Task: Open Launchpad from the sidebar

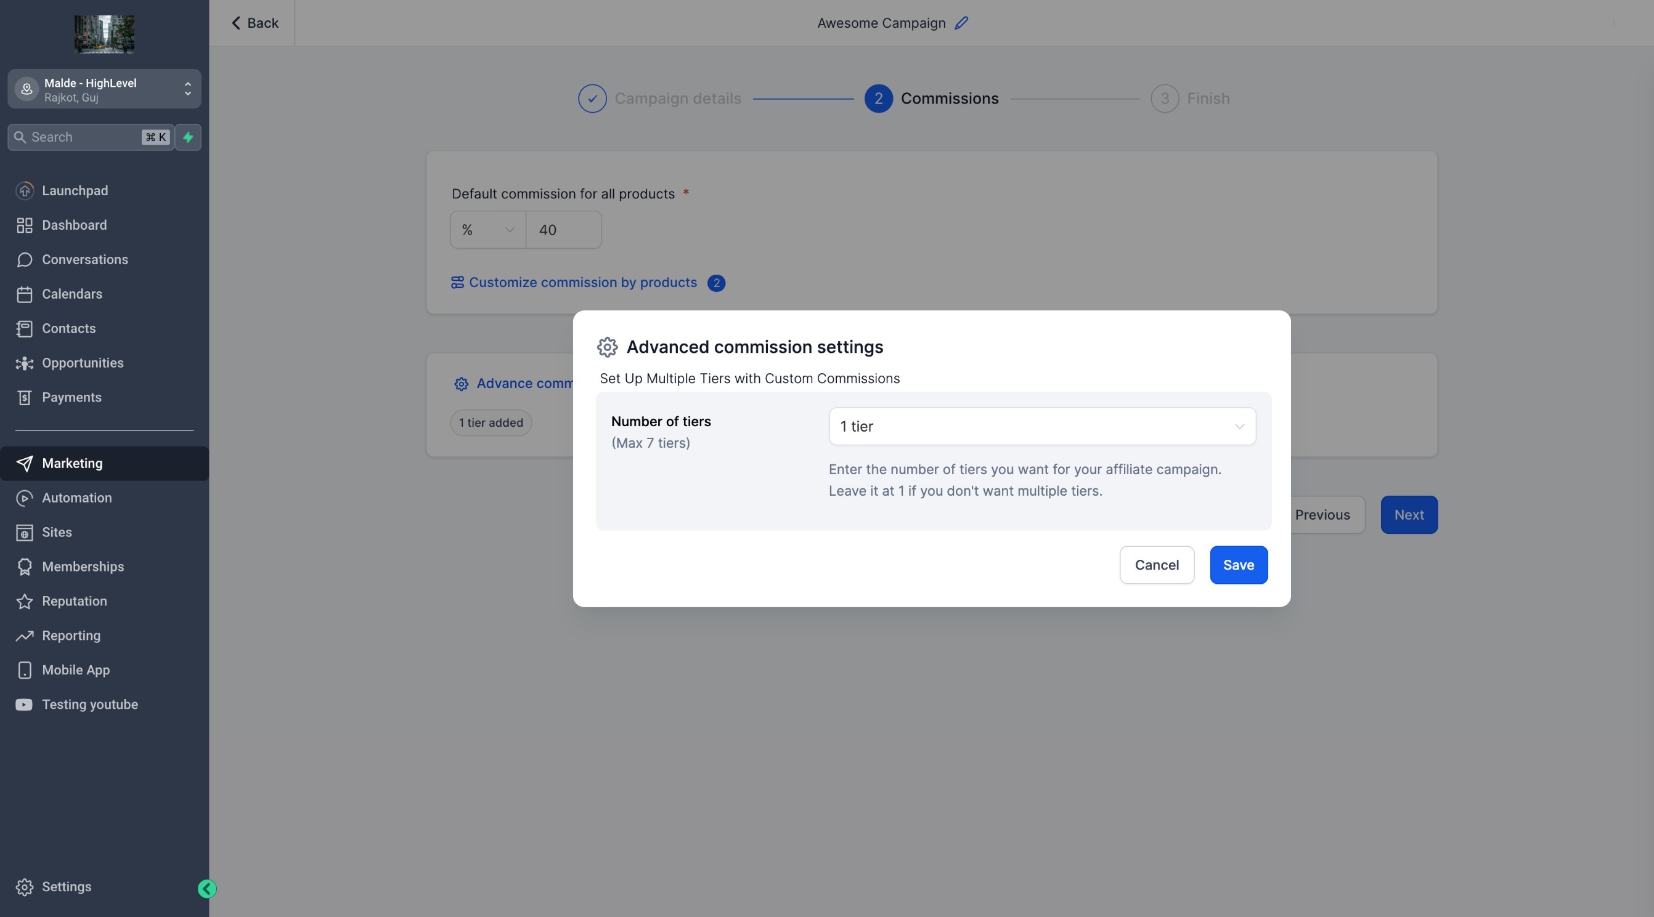Action: pyautogui.click(x=75, y=190)
